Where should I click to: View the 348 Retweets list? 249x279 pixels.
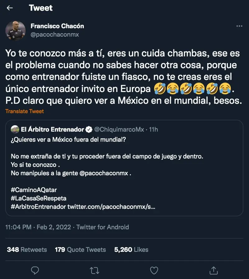pyautogui.click(x=27, y=249)
